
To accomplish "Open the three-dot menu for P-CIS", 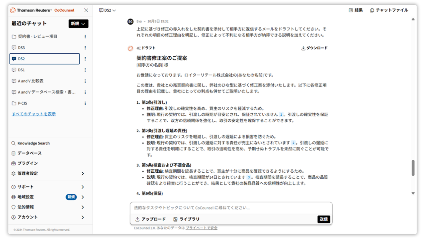I will pos(85,103).
